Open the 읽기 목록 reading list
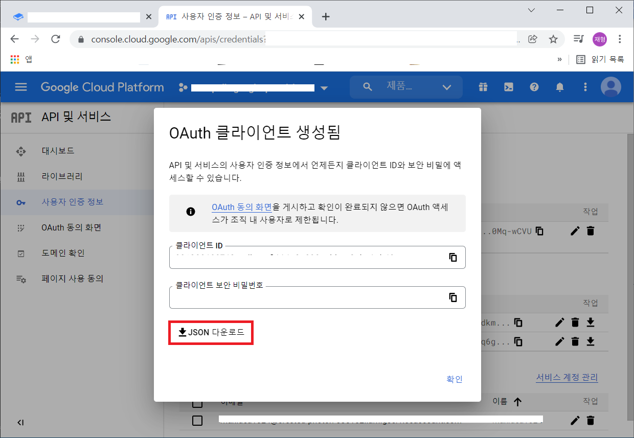634x438 pixels. click(600, 59)
